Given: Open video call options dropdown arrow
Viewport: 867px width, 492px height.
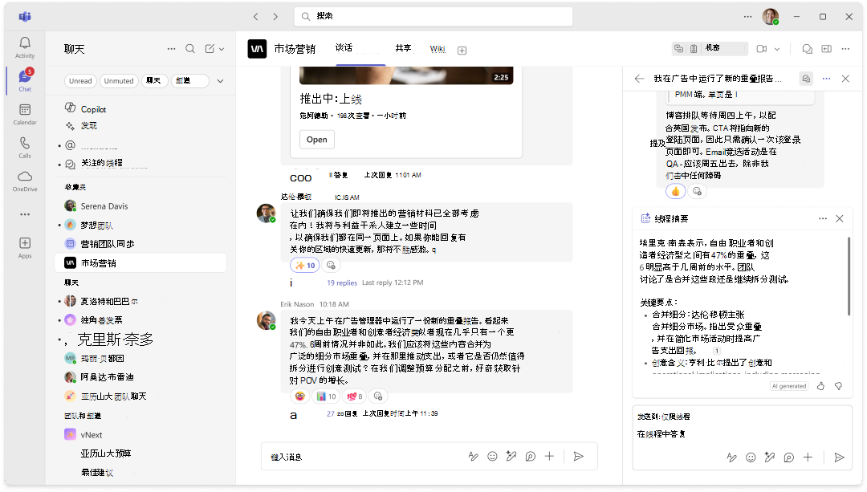Looking at the screenshot, I should click(x=777, y=49).
